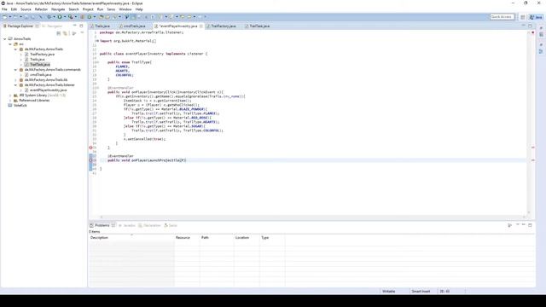
Task: Open the Project menu
Action: pyautogui.click(x=88, y=9)
